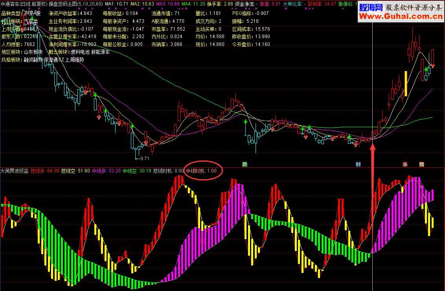Click the 主动买单: 0 field
The height and width of the screenshot is (291, 445).
(x=208, y=29)
